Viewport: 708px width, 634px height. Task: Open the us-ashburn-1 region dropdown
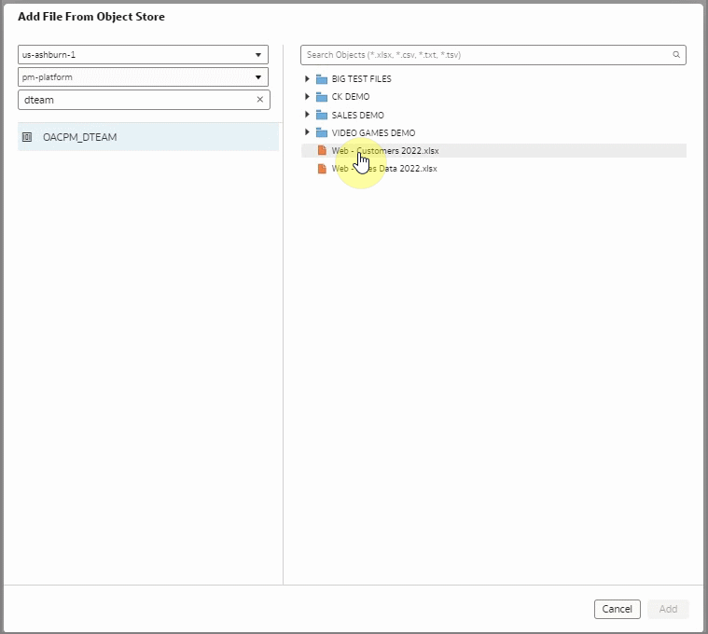click(143, 55)
